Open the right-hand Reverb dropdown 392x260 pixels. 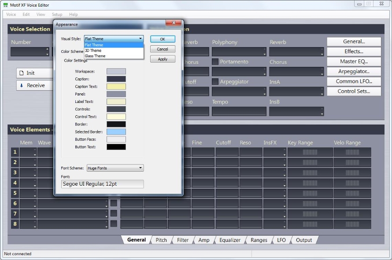pyautogui.click(x=296, y=52)
